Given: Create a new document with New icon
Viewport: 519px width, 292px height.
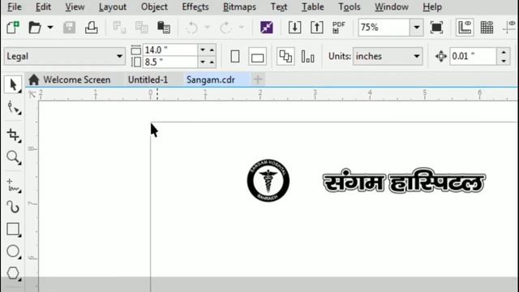Looking at the screenshot, I should (x=13, y=28).
